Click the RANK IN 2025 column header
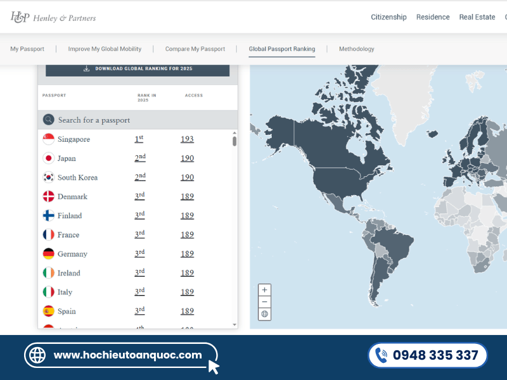The width and height of the screenshot is (507, 380). (x=147, y=98)
